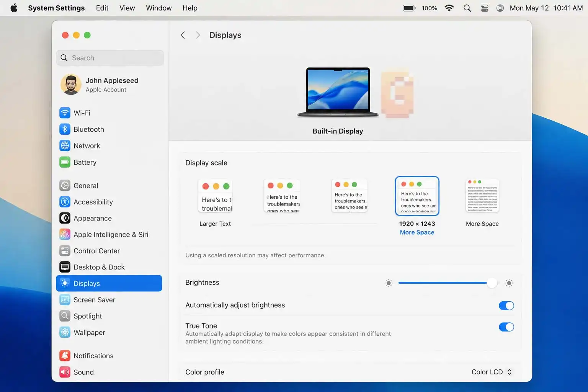The width and height of the screenshot is (588, 392).
Task: Click the high brightness sun icon
Action: pyautogui.click(x=509, y=283)
